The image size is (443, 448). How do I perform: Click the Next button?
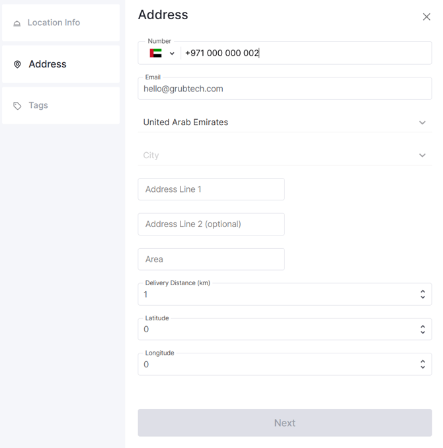point(284,423)
